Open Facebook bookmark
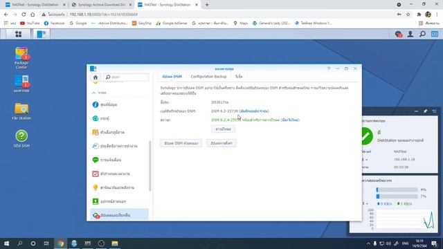 click(54, 23)
